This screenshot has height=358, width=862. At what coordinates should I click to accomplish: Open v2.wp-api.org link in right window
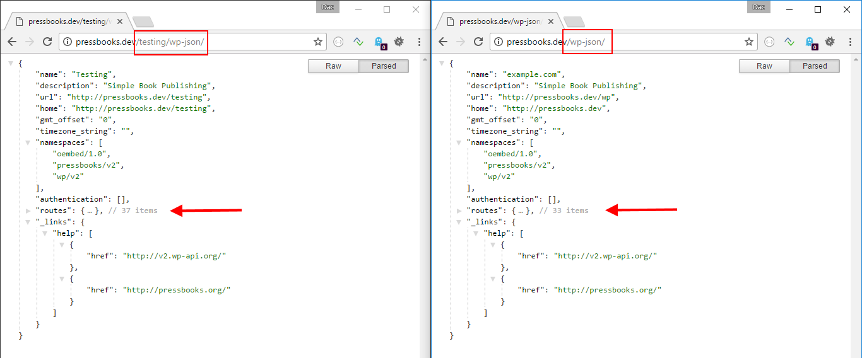tap(605, 256)
